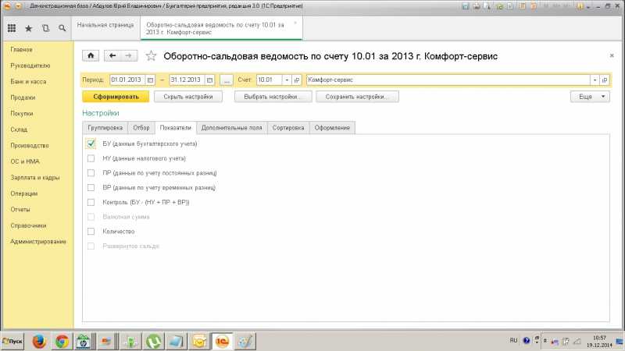Open the Оформление tab

coord(332,128)
